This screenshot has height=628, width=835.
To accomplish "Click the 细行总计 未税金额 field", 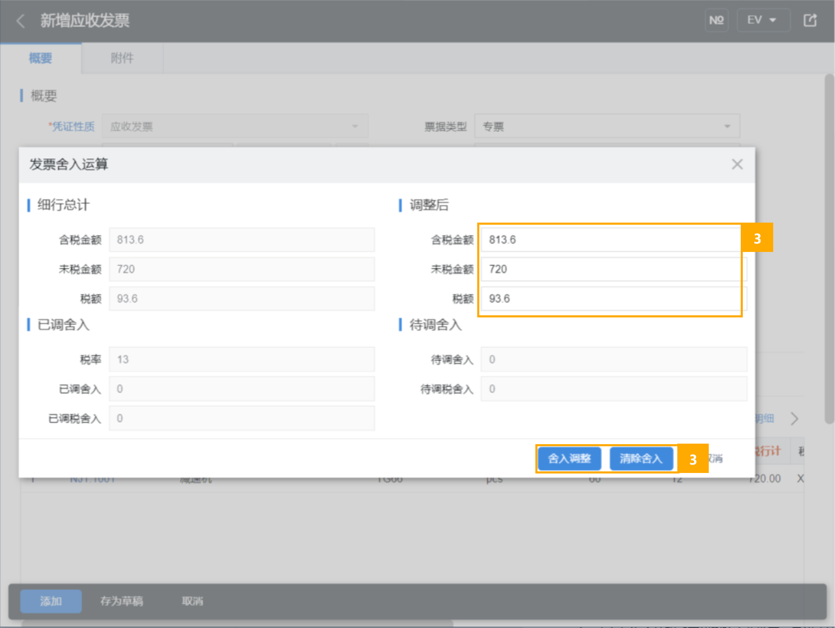I will point(241,269).
